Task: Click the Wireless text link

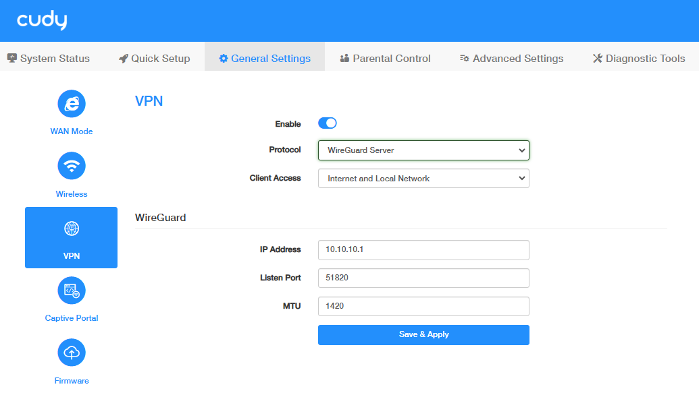Action: pyautogui.click(x=72, y=194)
